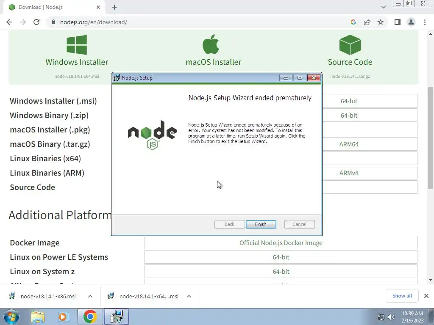Click 64-bit link for Windows Installer (.msi)

(x=349, y=101)
